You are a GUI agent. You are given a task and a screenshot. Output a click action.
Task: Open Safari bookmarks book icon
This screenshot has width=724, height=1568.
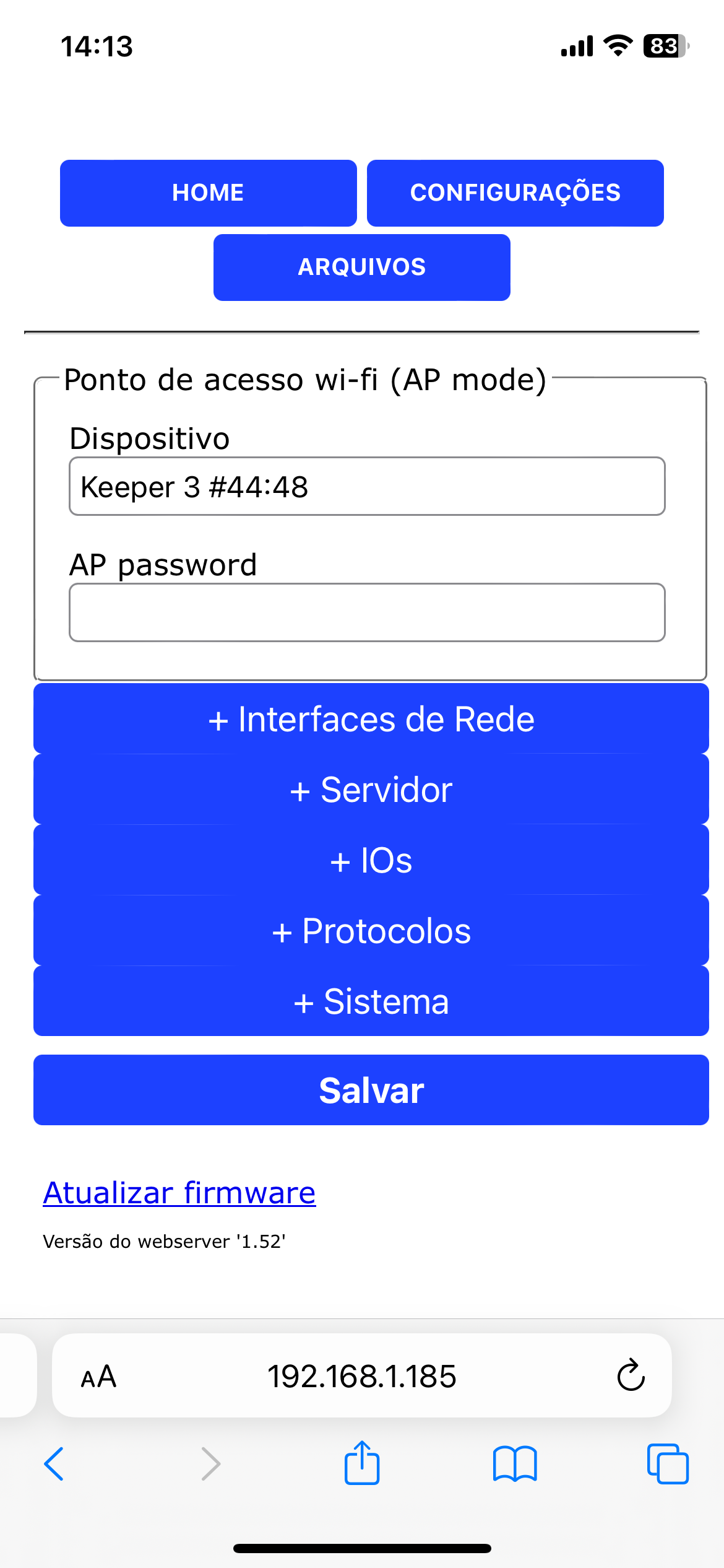(515, 1464)
